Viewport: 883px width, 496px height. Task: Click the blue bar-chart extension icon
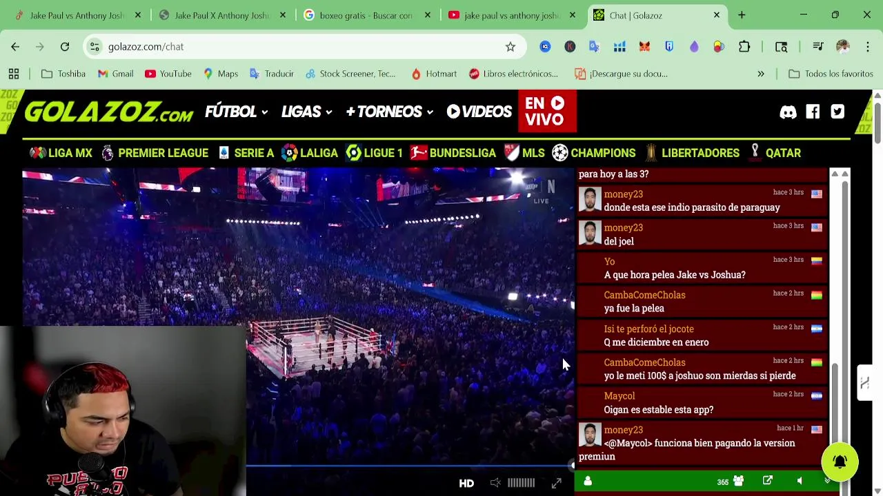[619, 47]
